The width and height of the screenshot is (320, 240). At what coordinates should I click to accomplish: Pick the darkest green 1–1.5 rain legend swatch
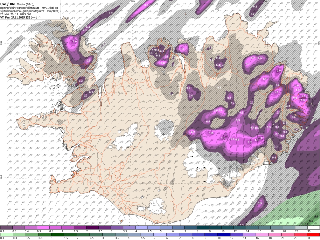point(57,234)
